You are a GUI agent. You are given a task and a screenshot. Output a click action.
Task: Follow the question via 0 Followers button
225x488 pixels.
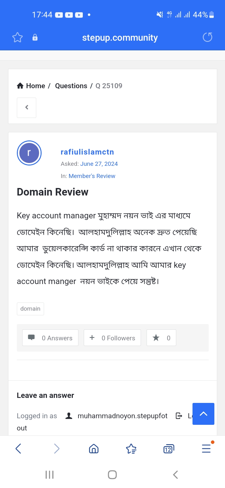click(112, 338)
